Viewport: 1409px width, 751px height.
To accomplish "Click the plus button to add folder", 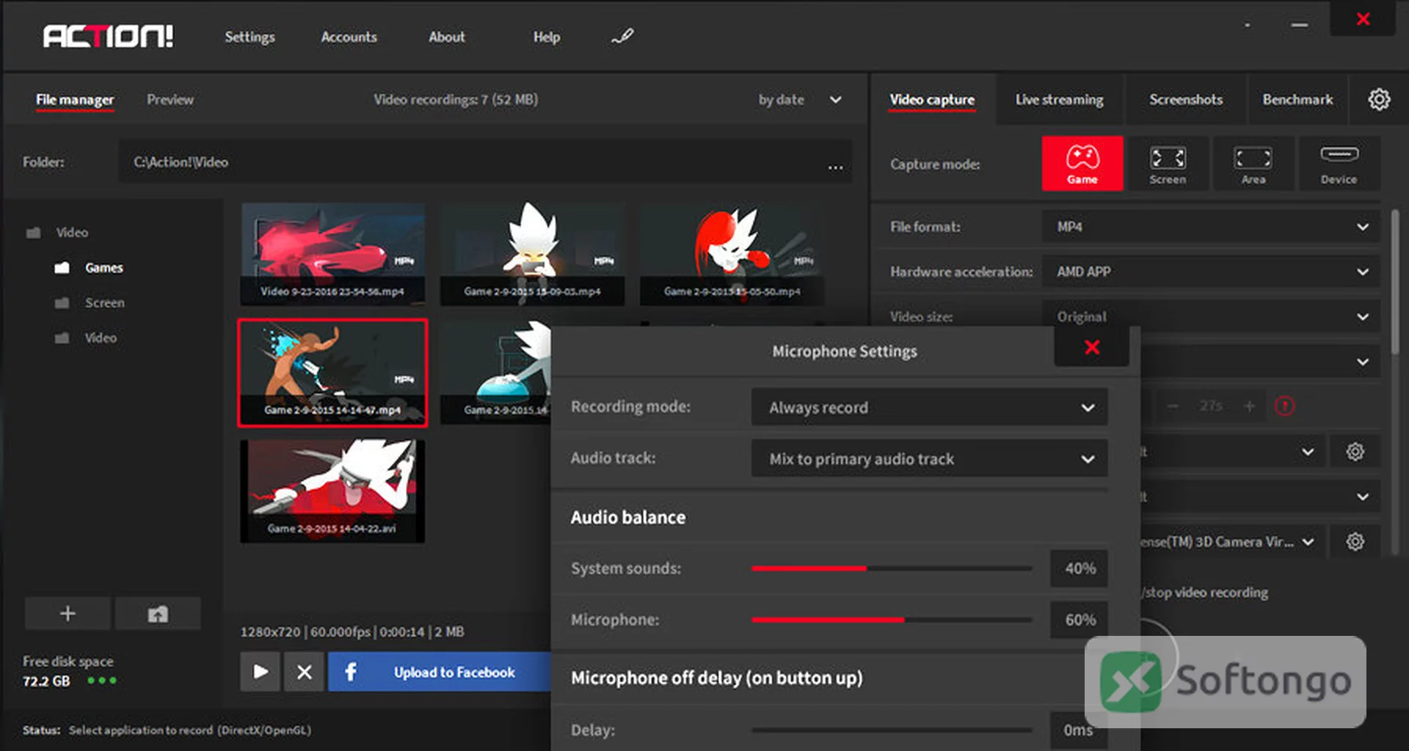I will pyautogui.click(x=68, y=613).
